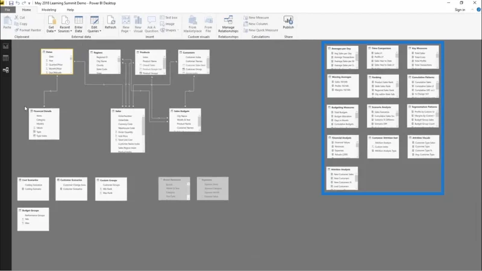Select the Financial Analysis table header
This screenshot has height=271, width=482.
[342, 138]
